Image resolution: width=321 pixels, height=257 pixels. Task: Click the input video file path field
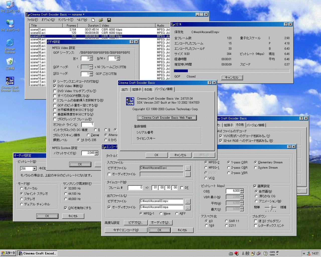[162, 168]
